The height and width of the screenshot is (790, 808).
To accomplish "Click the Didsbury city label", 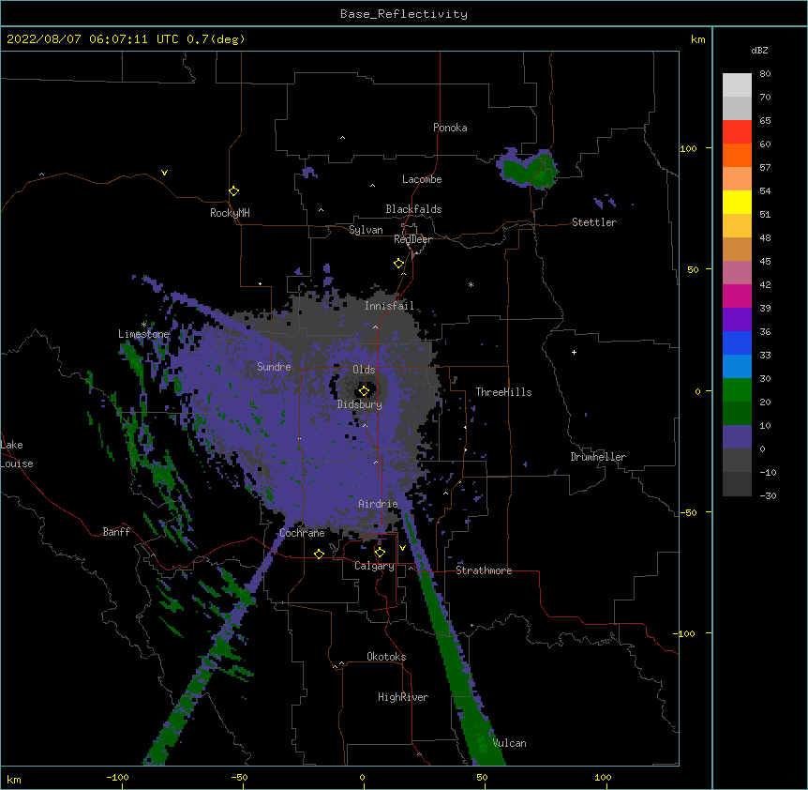I will pyautogui.click(x=360, y=404).
